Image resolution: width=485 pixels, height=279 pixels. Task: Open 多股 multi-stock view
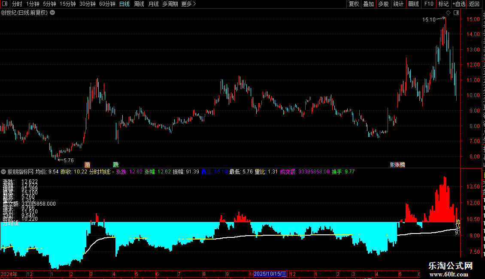(x=384, y=4)
